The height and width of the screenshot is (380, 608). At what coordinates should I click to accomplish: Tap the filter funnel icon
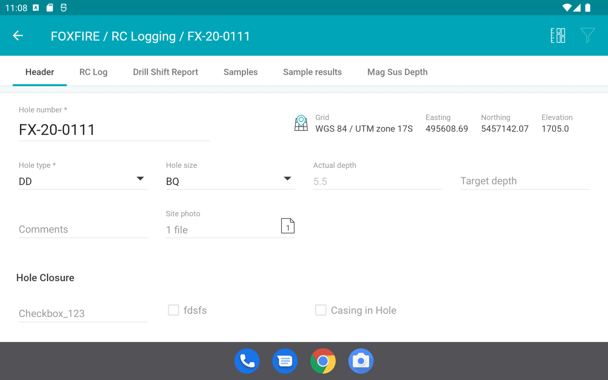tap(587, 35)
